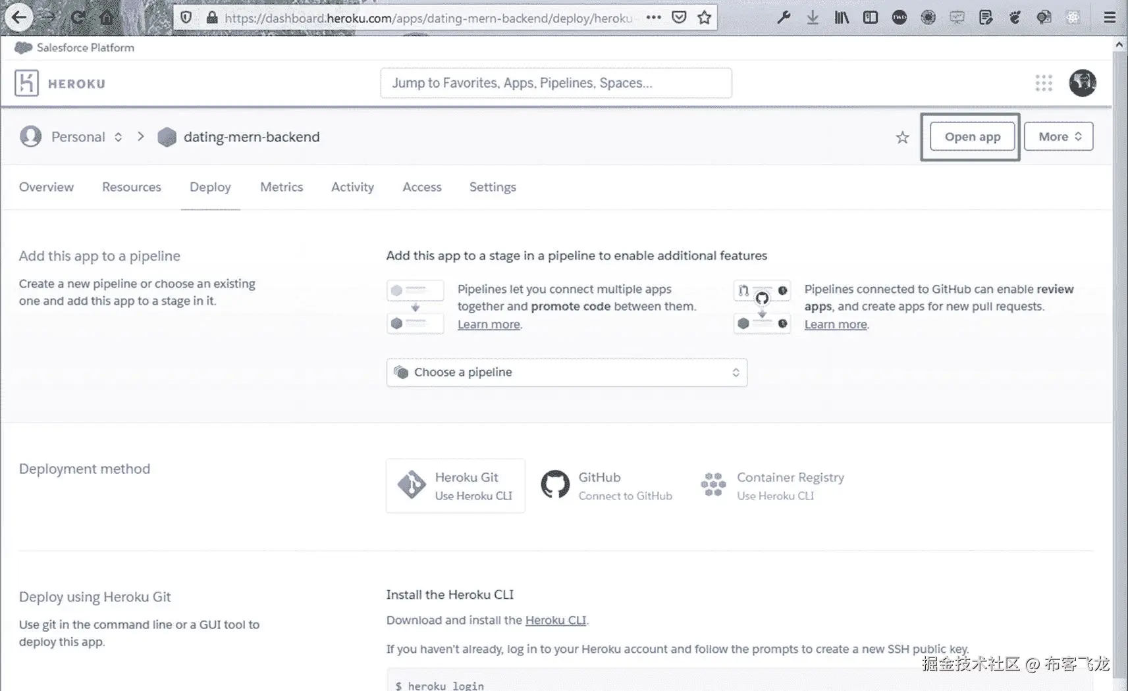Screen dimensions: 1128x691
Task: Open the Access tab
Action: (422, 187)
